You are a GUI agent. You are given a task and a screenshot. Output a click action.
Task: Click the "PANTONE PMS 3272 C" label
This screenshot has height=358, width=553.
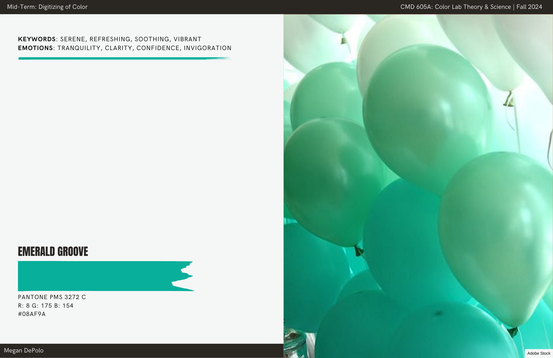pos(52,297)
